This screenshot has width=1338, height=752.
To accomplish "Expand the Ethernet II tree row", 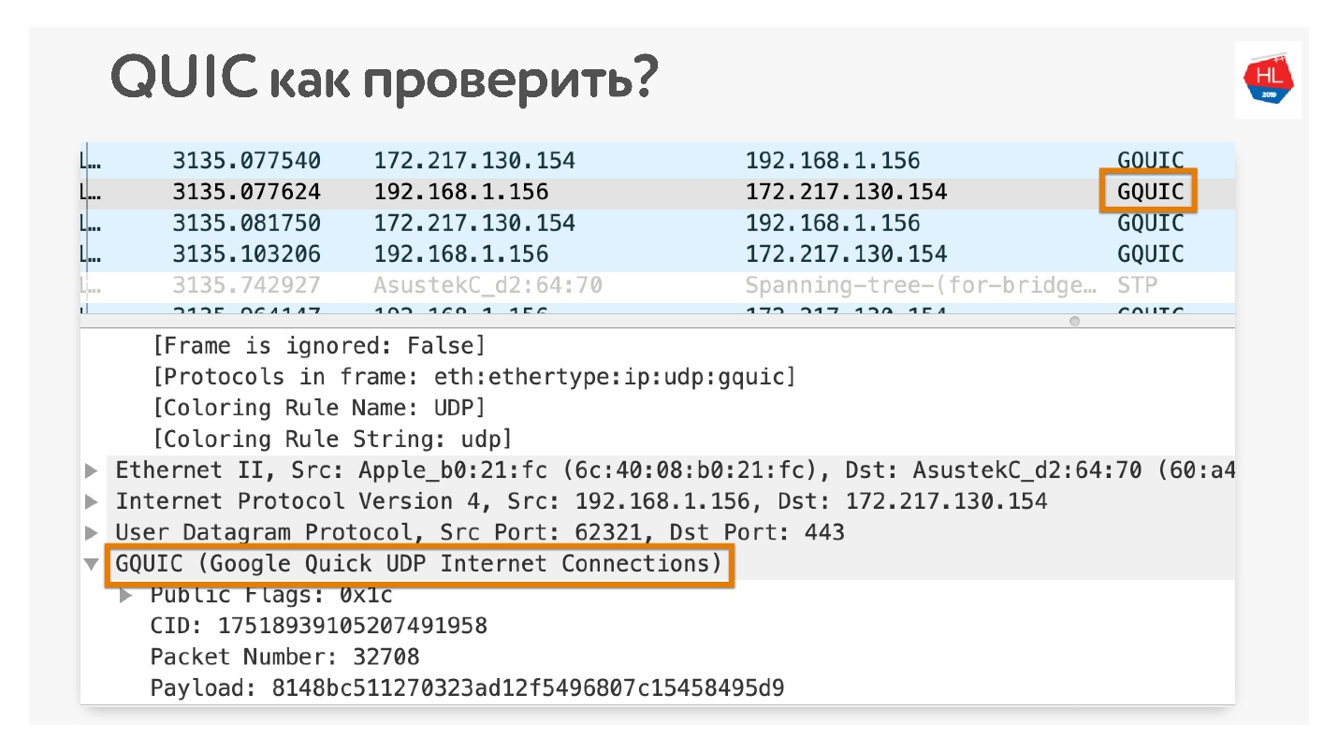I will (91, 470).
